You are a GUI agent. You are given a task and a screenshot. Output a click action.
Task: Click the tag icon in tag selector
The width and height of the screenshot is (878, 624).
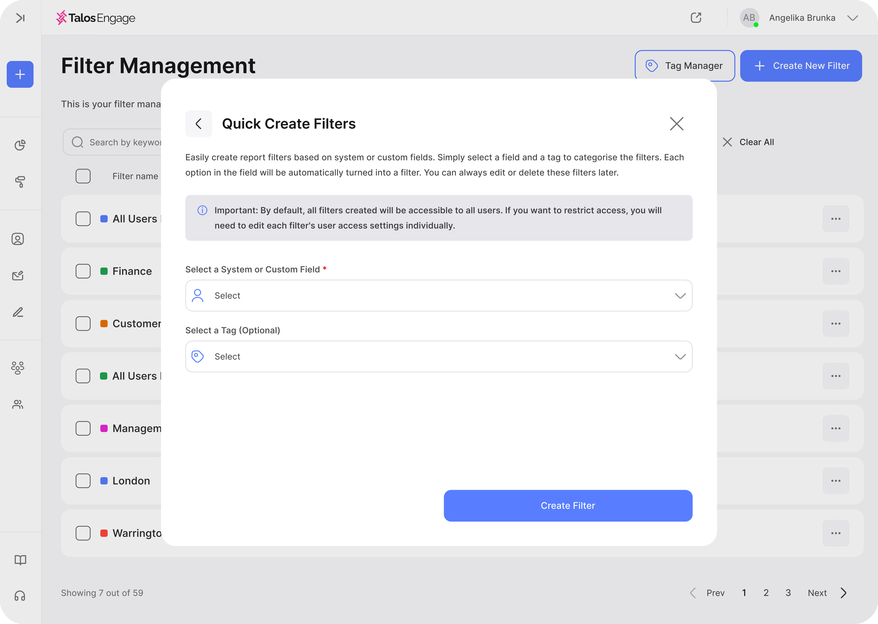click(198, 356)
